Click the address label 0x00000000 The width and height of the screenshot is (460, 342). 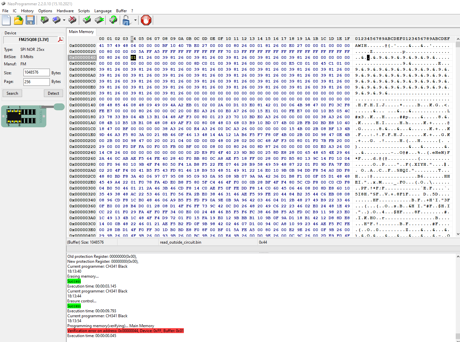click(82, 46)
